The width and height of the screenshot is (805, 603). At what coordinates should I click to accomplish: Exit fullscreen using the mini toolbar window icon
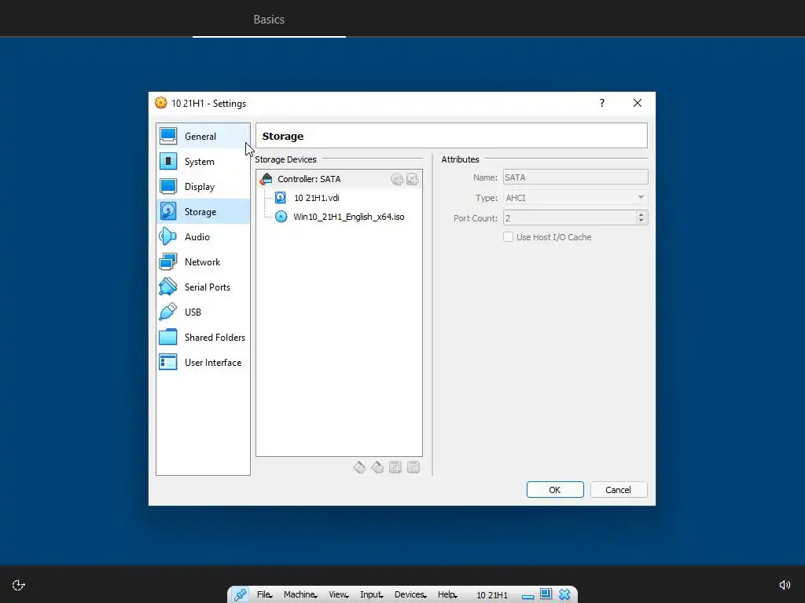(546, 594)
